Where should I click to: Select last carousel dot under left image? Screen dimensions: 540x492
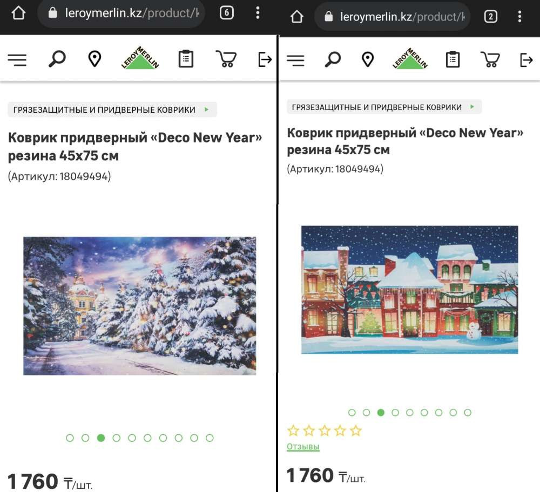point(210,438)
